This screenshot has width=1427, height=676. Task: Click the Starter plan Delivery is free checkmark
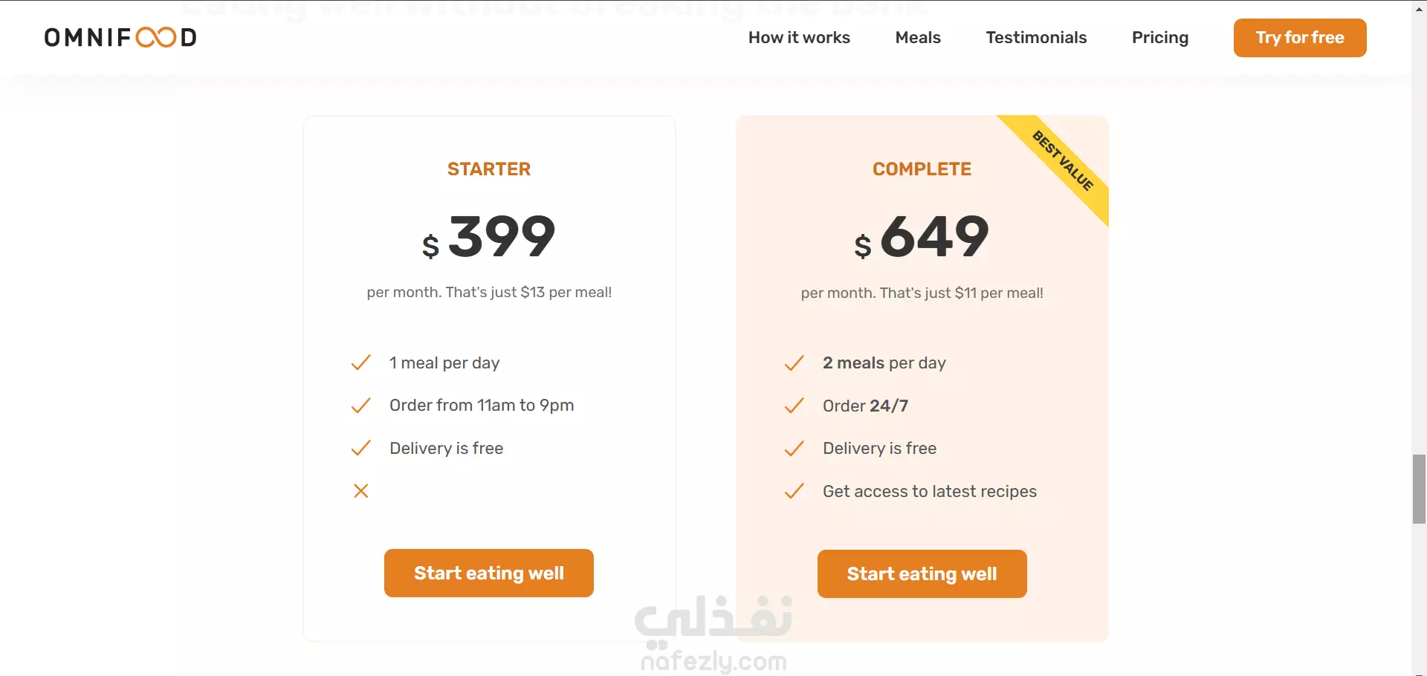point(361,448)
